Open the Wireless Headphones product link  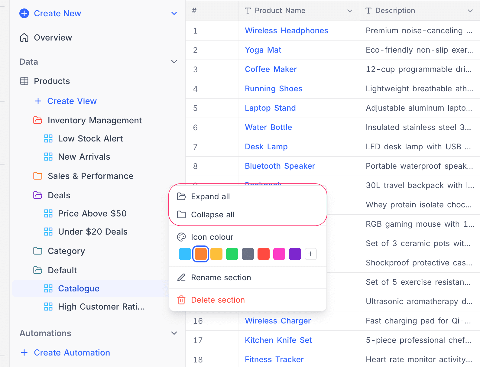point(286,31)
